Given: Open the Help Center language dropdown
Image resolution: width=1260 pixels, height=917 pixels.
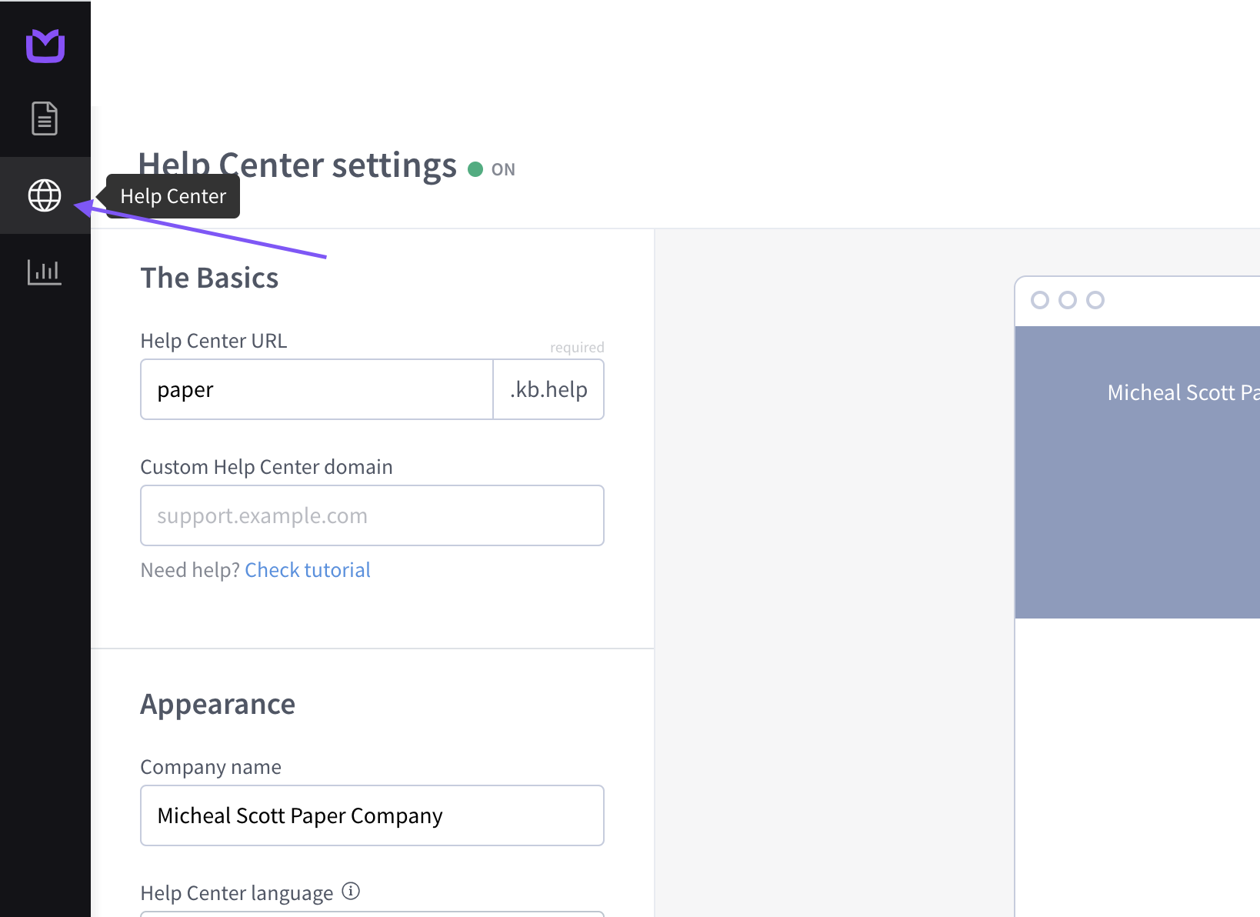Looking at the screenshot, I should 372,914.
